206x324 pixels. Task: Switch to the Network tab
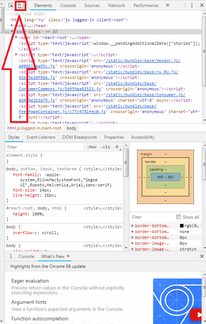(117, 6)
